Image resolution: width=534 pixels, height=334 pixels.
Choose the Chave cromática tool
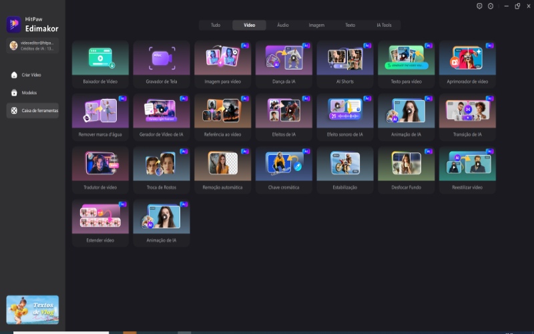point(284,168)
